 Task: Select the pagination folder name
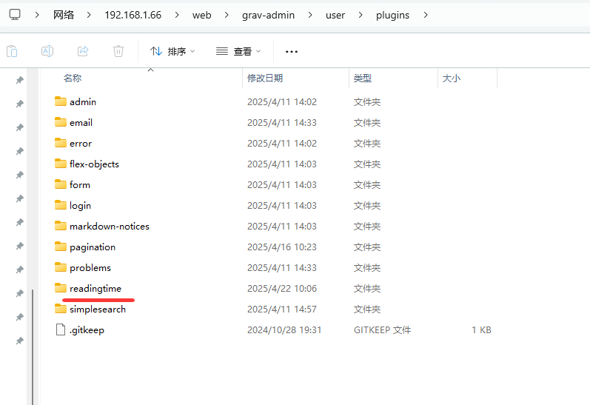click(93, 247)
